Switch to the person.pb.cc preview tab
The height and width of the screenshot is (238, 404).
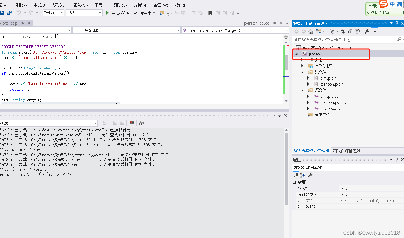(x=257, y=23)
